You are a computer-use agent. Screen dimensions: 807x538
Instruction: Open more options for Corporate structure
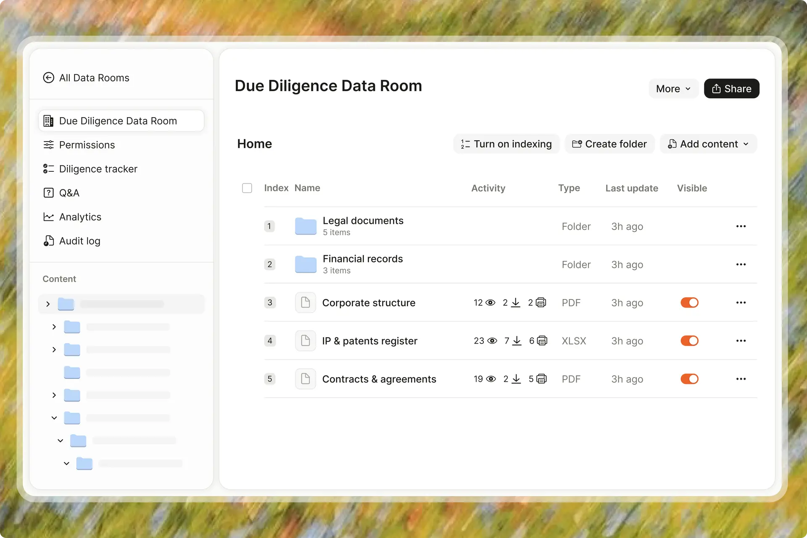(x=741, y=303)
